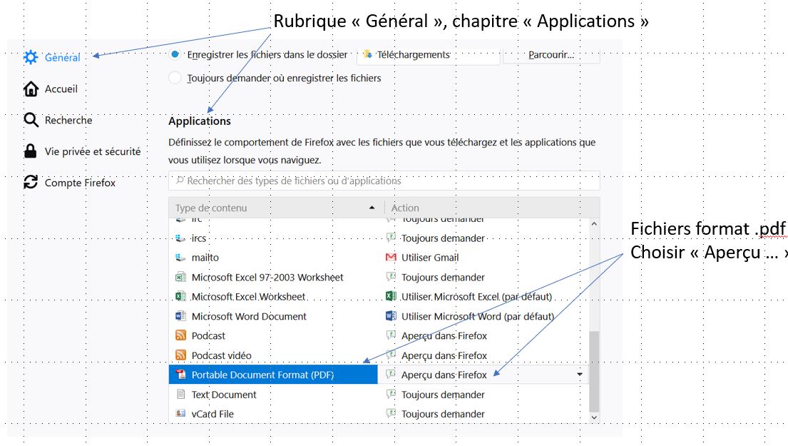Click the Excel 97-2003 Worksheet icon

pyautogui.click(x=180, y=277)
